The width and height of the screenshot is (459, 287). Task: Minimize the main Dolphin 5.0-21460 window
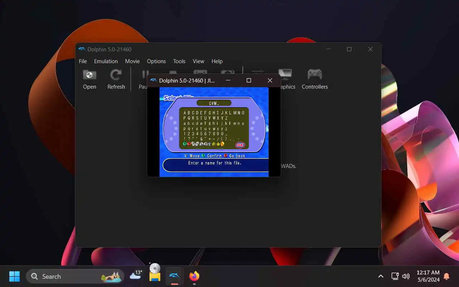328,49
